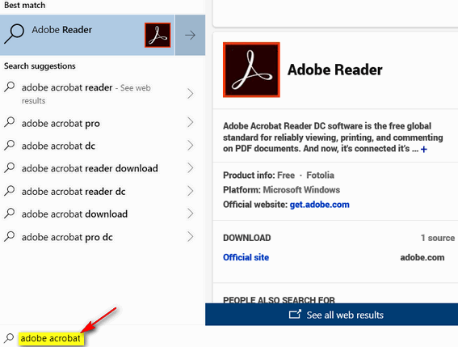This screenshot has width=458, height=347.
Task: Open the get.adobe.com official website link
Action: tap(320, 205)
